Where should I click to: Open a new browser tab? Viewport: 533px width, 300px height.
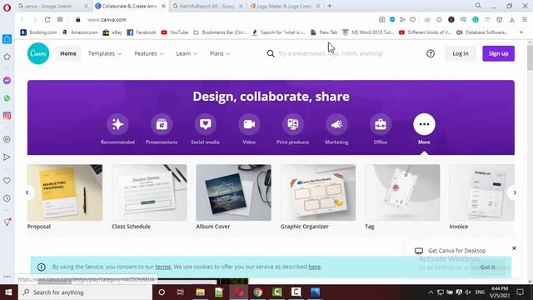pos(330,6)
